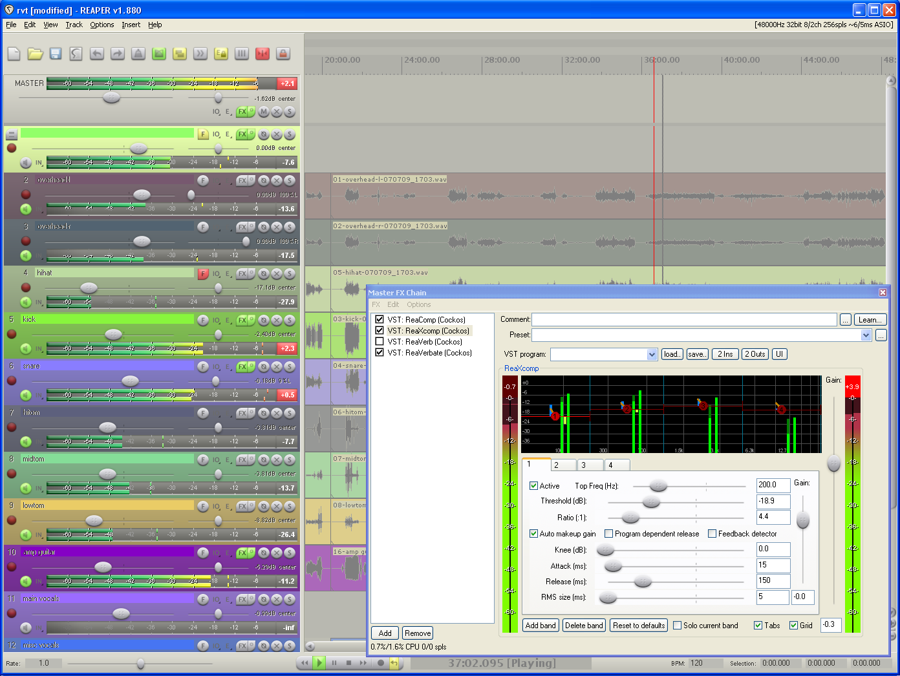Screen dimensions: 900x676
Task: Open the Insert menu
Action: 131,25
